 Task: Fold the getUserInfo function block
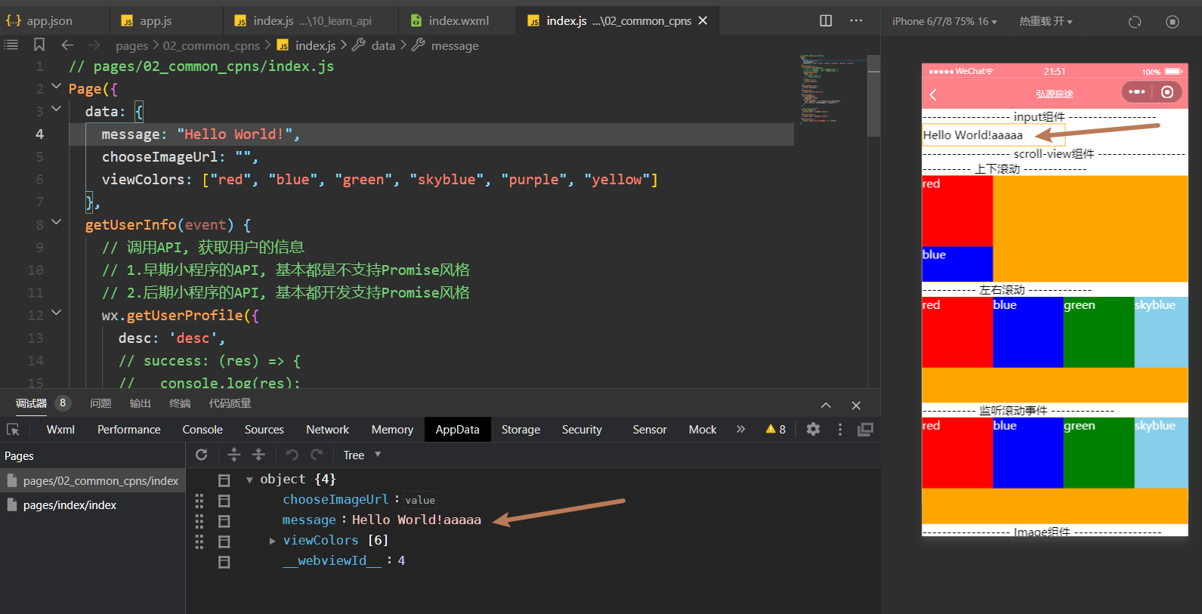(x=56, y=222)
